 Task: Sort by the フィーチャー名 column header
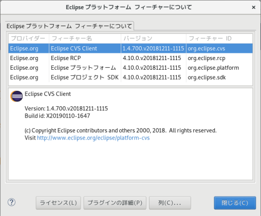point(85,38)
